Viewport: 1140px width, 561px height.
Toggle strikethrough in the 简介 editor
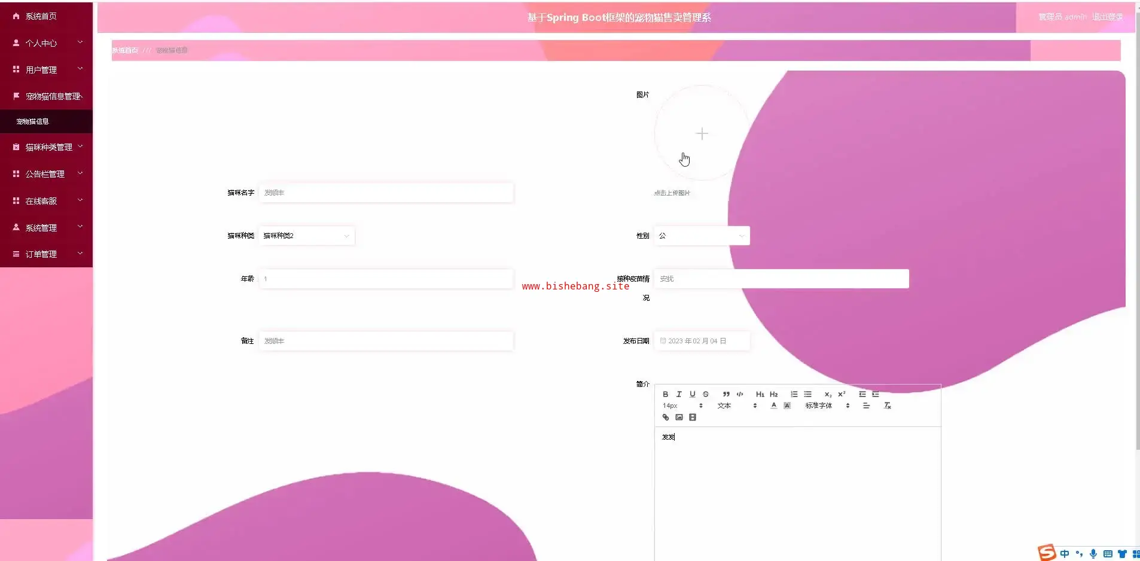tap(706, 394)
